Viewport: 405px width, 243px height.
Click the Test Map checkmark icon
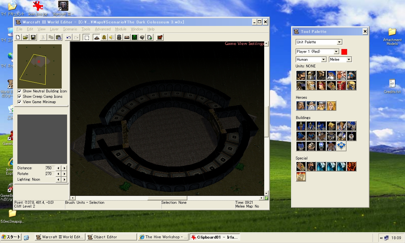(160, 37)
